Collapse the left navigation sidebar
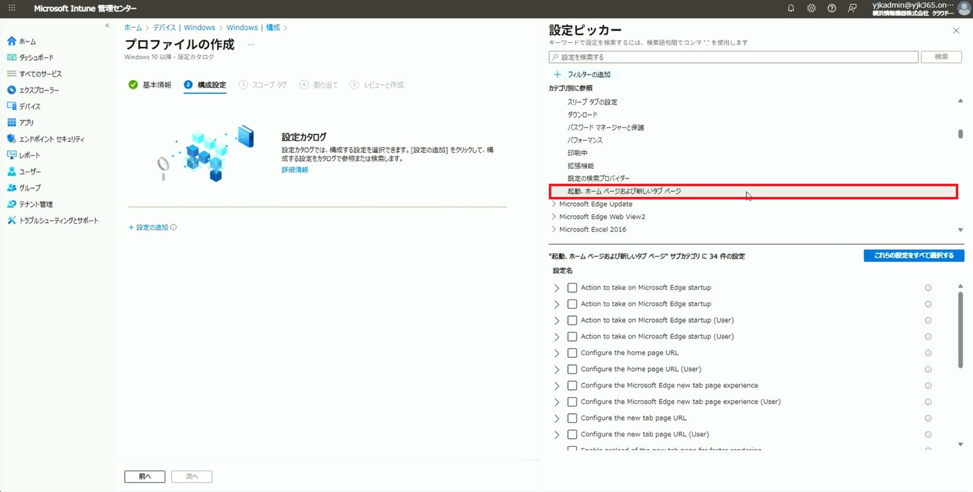Image resolution: width=973 pixels, height=492 pixels. [x=107, y=25]
